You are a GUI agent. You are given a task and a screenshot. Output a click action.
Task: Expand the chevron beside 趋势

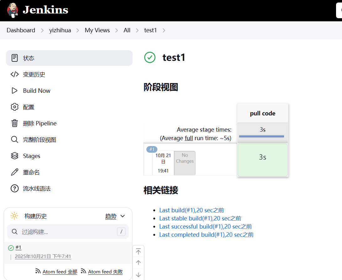pos(123,216)
